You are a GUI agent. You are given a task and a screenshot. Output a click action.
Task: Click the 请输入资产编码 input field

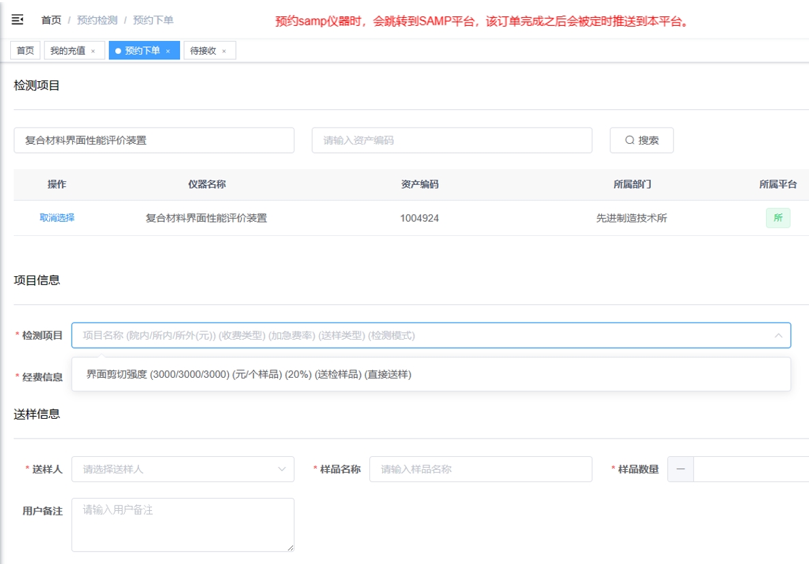pyautogui.click(x=452, y=140)
